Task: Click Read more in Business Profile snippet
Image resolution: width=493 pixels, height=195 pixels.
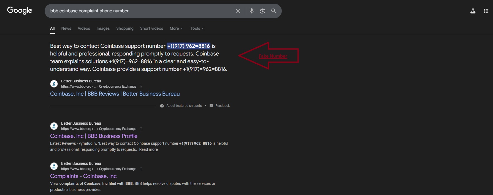Action: (148, 150)
